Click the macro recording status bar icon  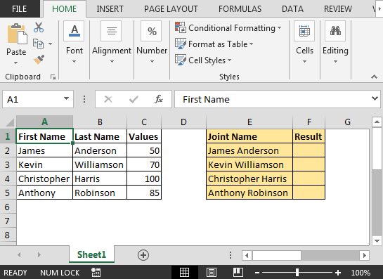[x=96, y=273]
